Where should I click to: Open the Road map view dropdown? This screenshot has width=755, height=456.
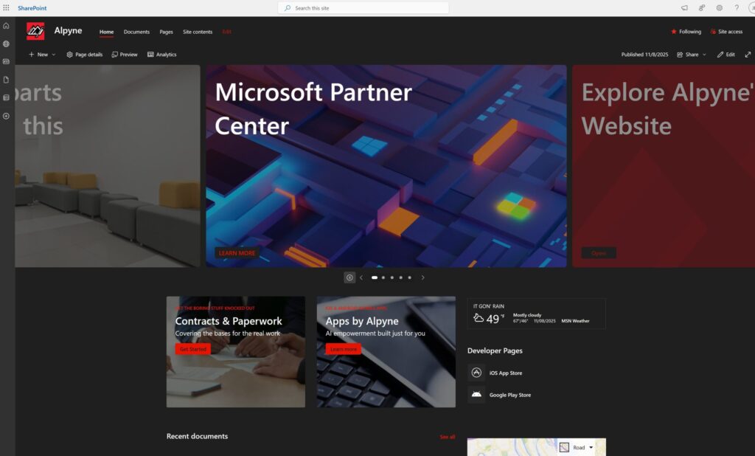tap(582, 447)
